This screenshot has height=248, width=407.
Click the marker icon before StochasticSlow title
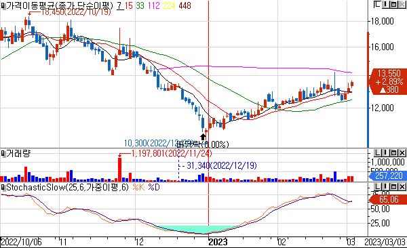click(3, 187)
